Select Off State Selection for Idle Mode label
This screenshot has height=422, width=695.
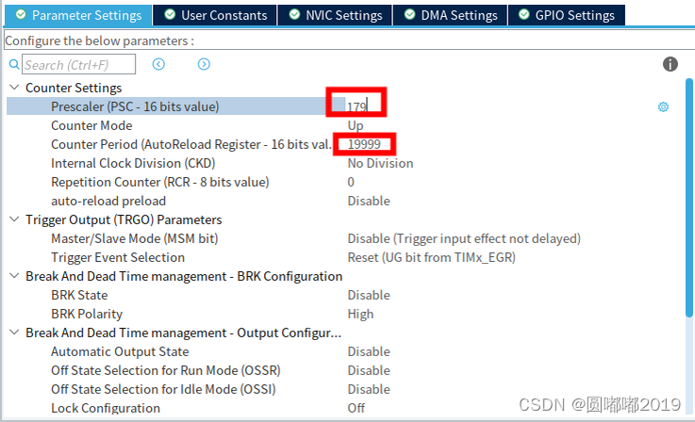point(163,389)
